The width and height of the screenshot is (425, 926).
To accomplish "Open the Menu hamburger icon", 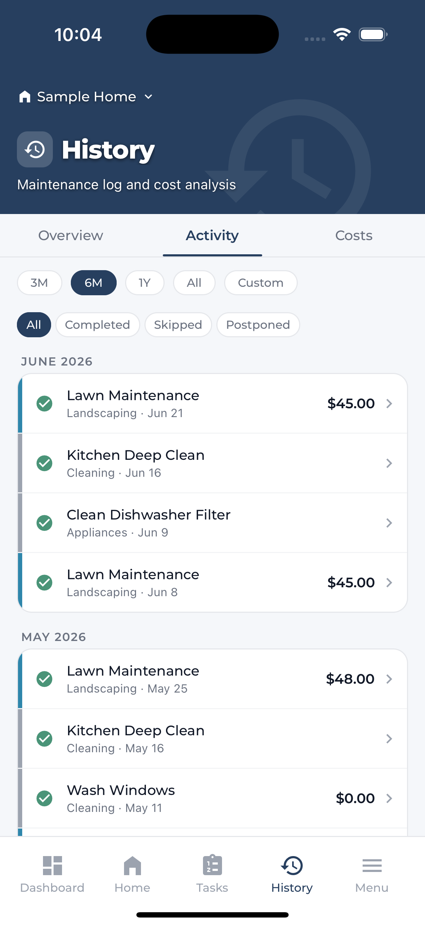I will (x=372, y=865).
